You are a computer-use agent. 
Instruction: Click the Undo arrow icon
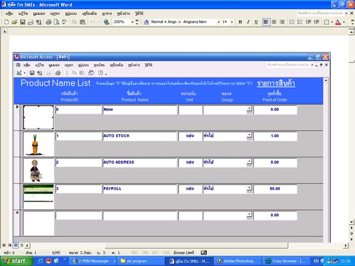(92, 22)
